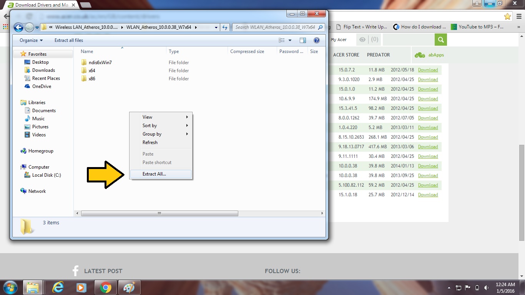Go back in the Explorer window
525x295 pixels.
tap(18, 27)
